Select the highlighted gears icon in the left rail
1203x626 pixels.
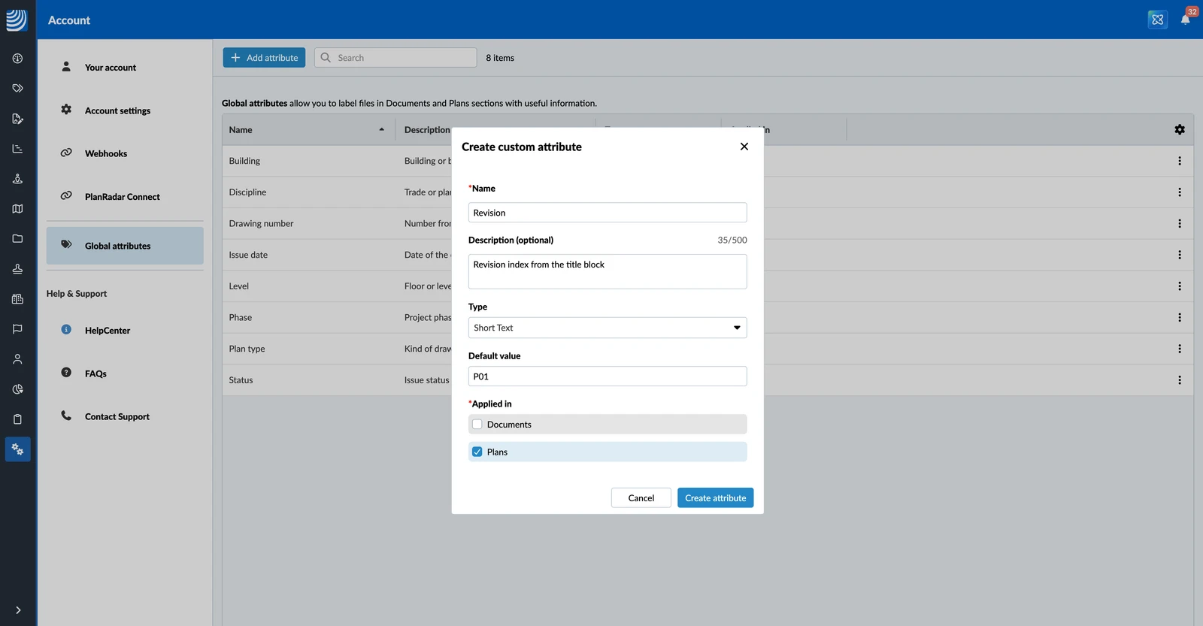pos(17,449)
